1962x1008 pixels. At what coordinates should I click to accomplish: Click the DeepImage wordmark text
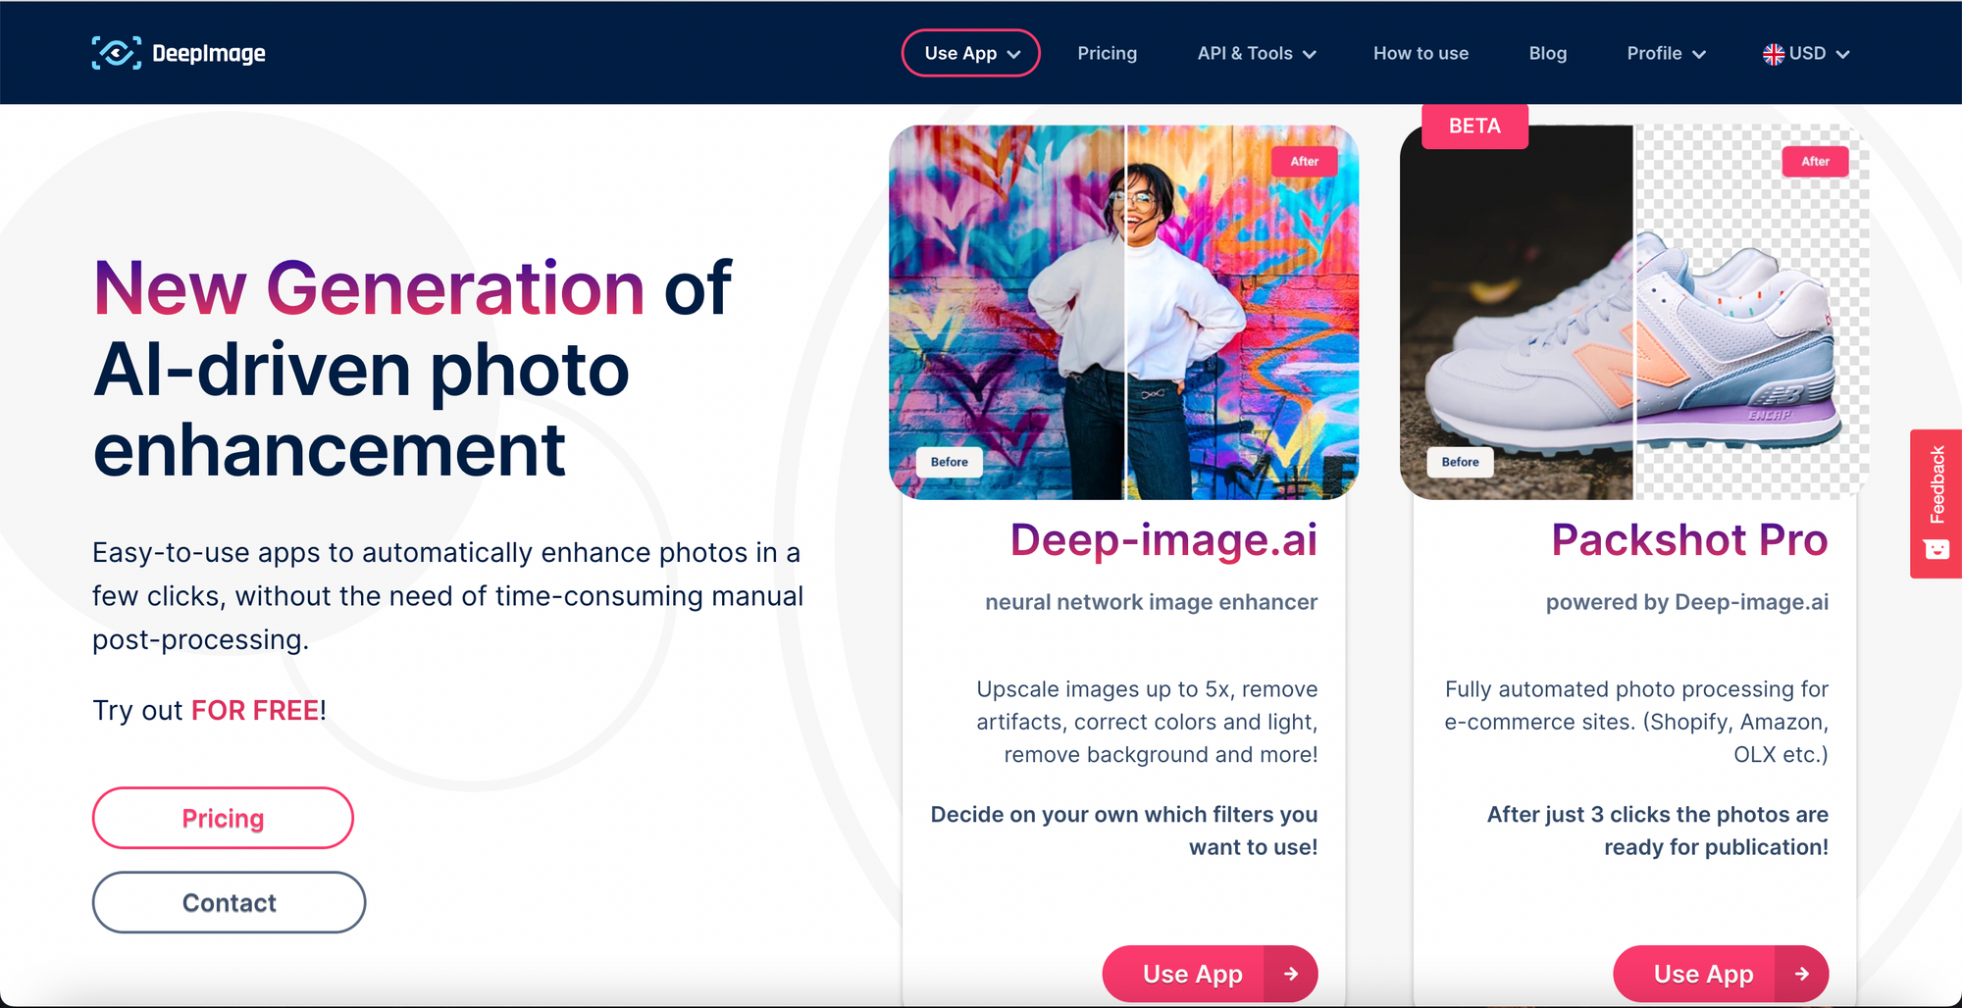point(209,54)
